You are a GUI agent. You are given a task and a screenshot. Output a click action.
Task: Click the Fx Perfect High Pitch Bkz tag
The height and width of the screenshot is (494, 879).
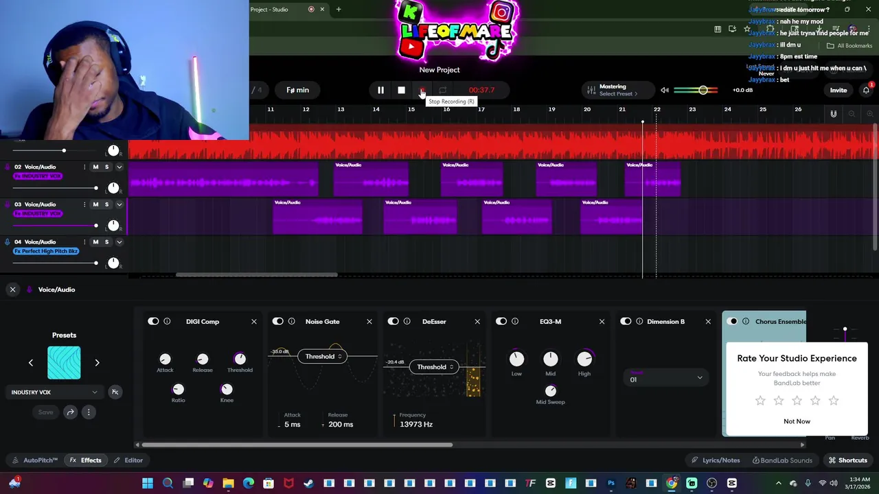point(46,251)
